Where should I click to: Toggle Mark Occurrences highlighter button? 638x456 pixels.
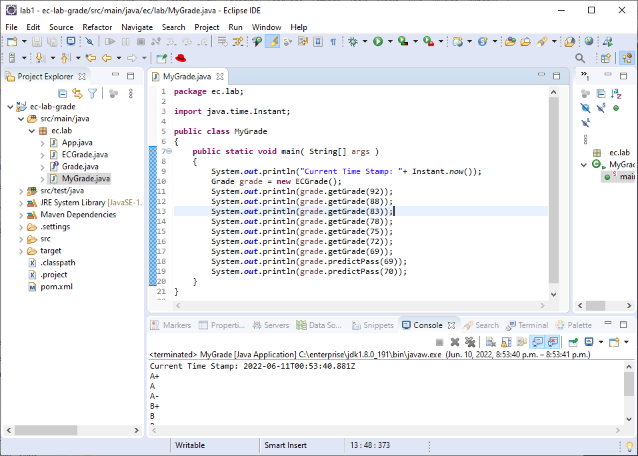pos(272,41)
